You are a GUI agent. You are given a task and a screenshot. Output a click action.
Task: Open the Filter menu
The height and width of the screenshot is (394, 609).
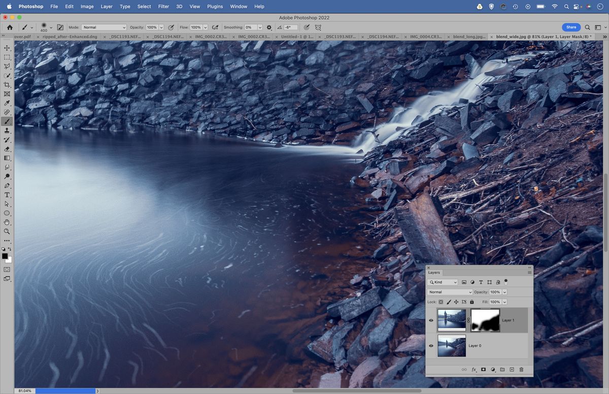click(x=163, y=7)
